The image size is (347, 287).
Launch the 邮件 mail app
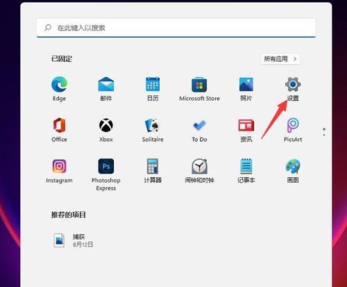106,89
